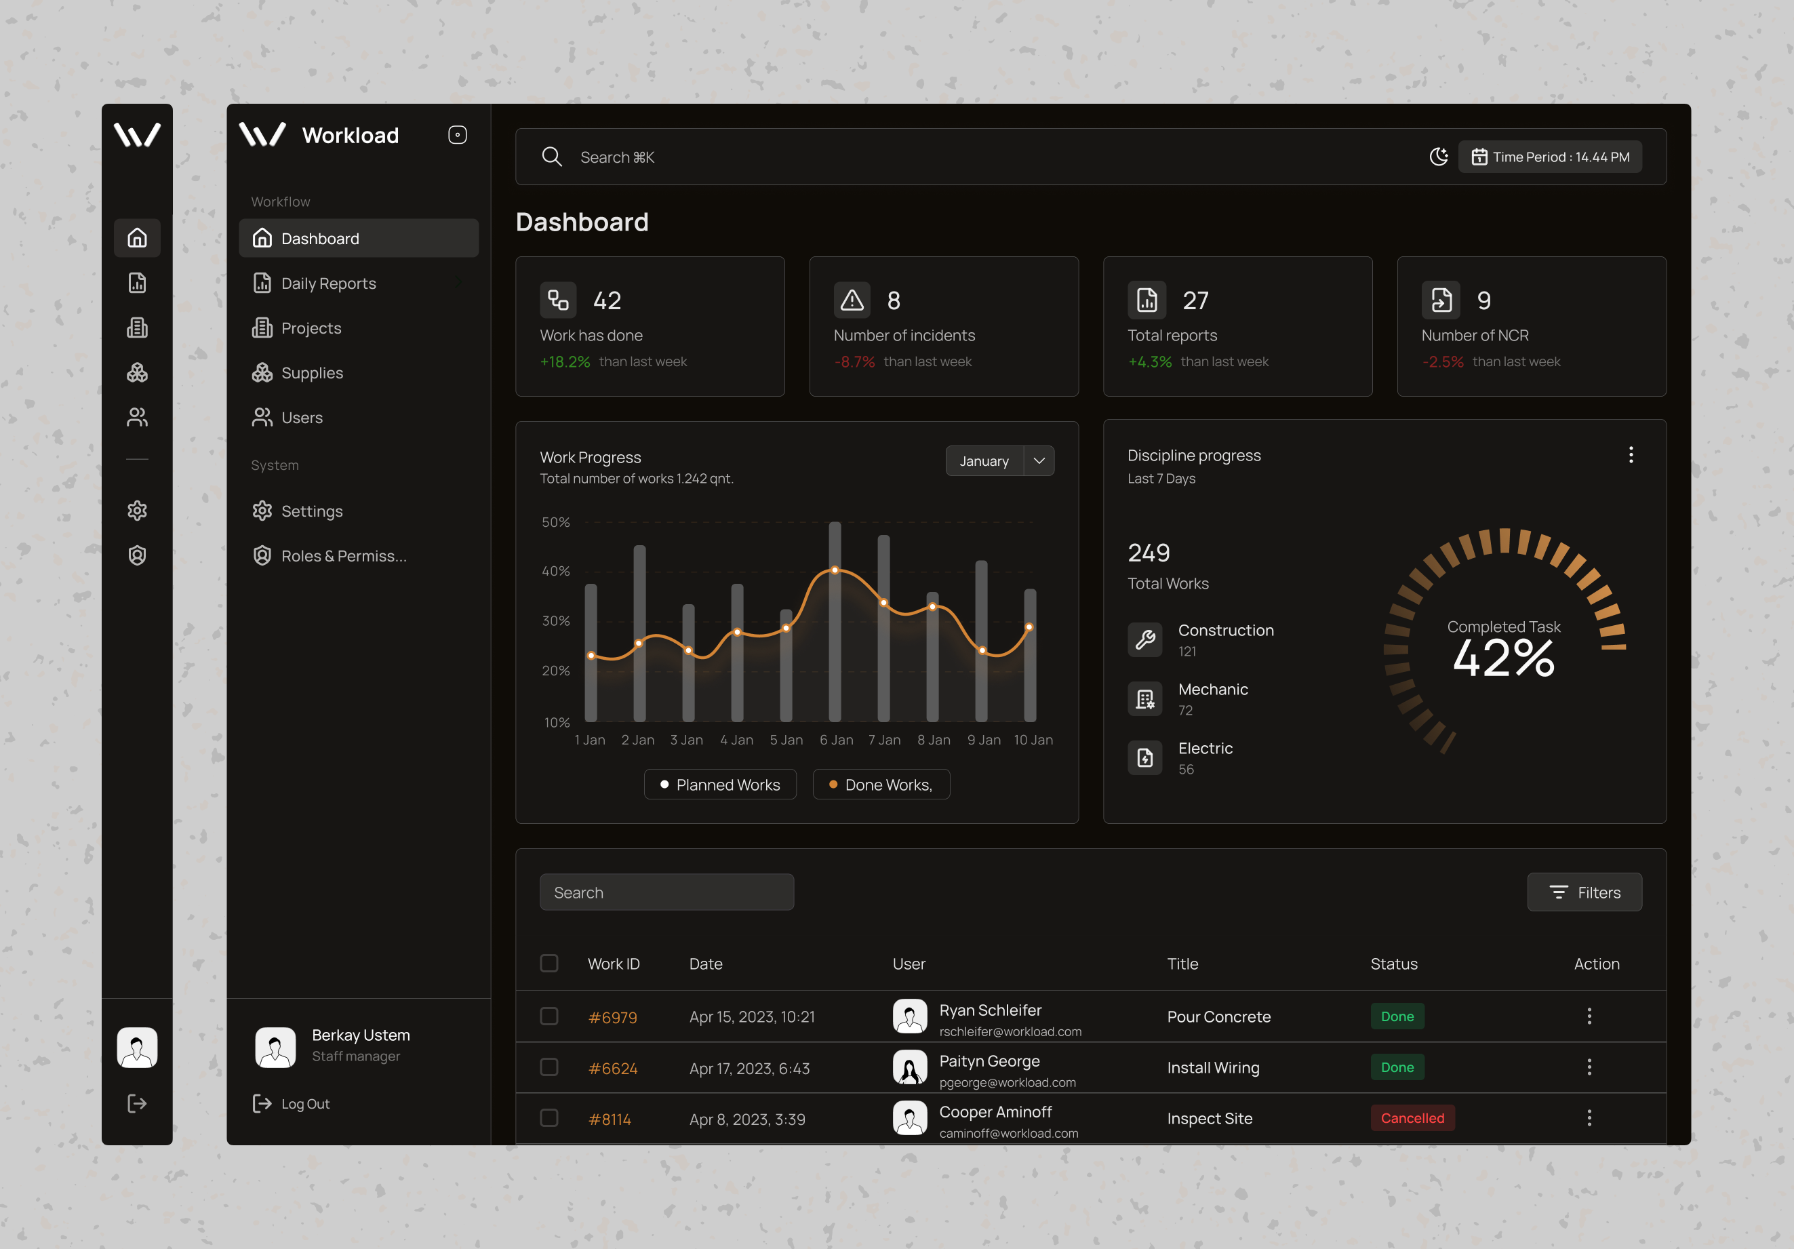Check the select-all checkbox in the table header

coord(549,963)
